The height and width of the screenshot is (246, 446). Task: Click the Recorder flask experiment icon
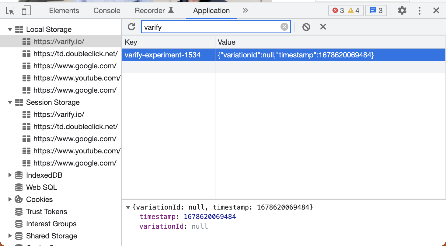(171, 10)
